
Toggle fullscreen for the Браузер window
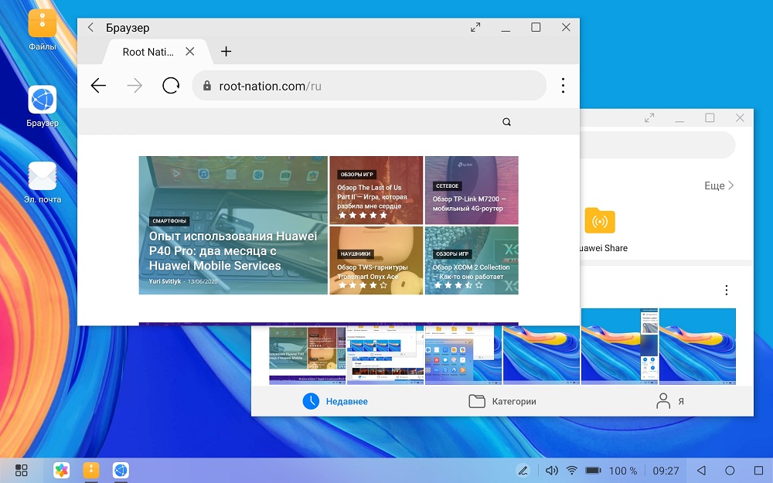475,28
